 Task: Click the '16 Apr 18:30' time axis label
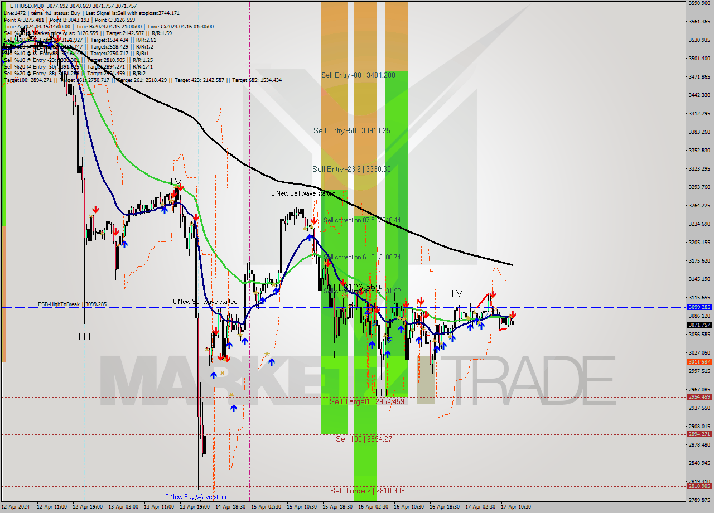tap(444, 507)
